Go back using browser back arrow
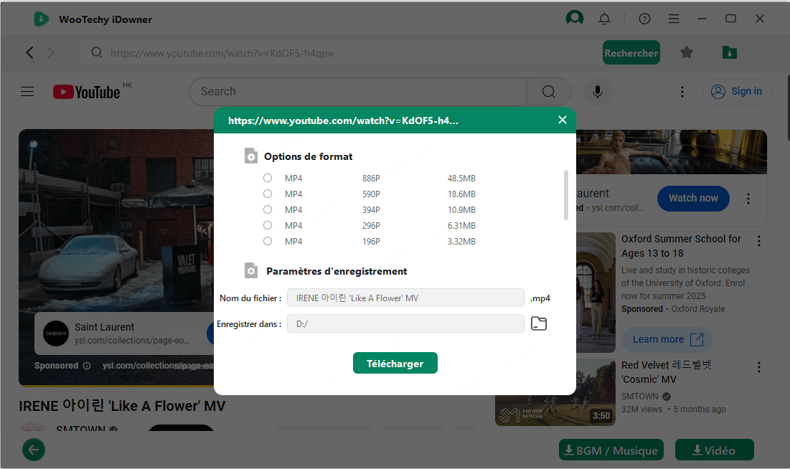790x469 pixels. pos(29,52)
